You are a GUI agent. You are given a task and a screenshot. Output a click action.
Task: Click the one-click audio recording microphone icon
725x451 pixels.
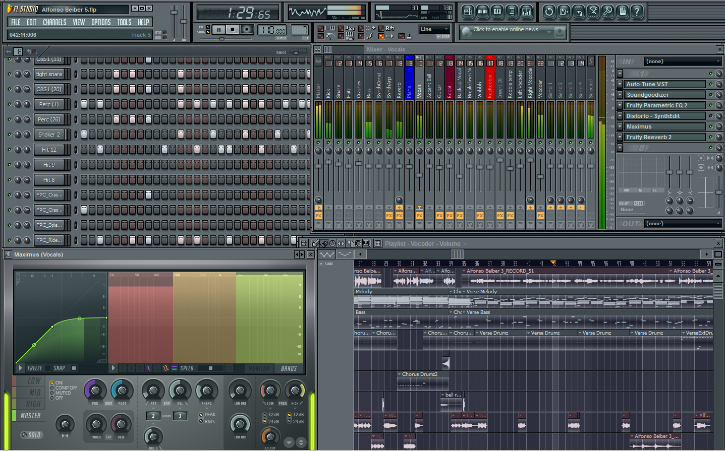coord(608,12)
